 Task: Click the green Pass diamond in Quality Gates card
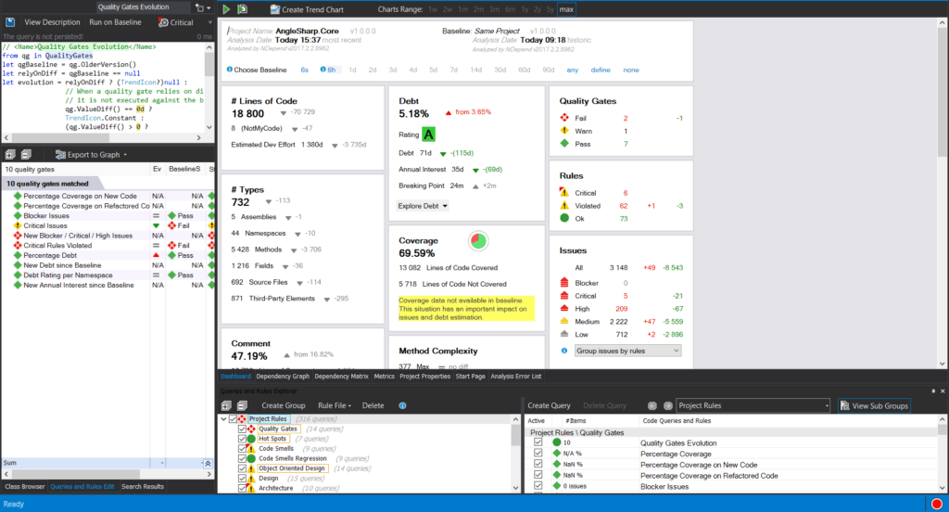(x=564, y=144)
